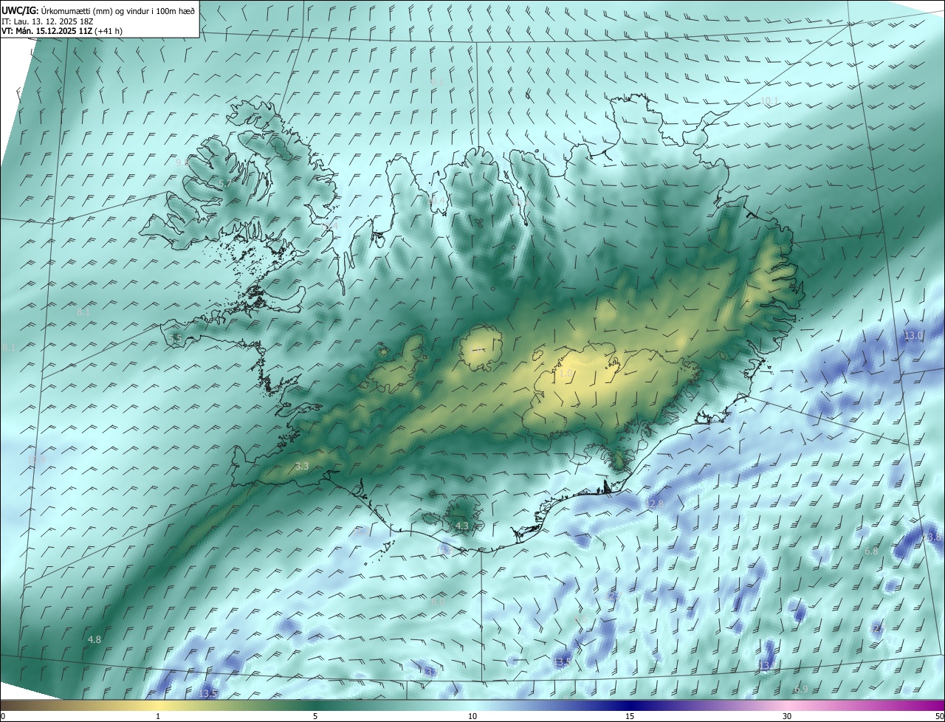
Task: Click the map value label '5.7'
Action: (x=224, y=183)
